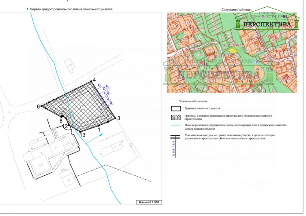
Task: Click the blue arrow below point 13
Action: [x=95, y=139]
